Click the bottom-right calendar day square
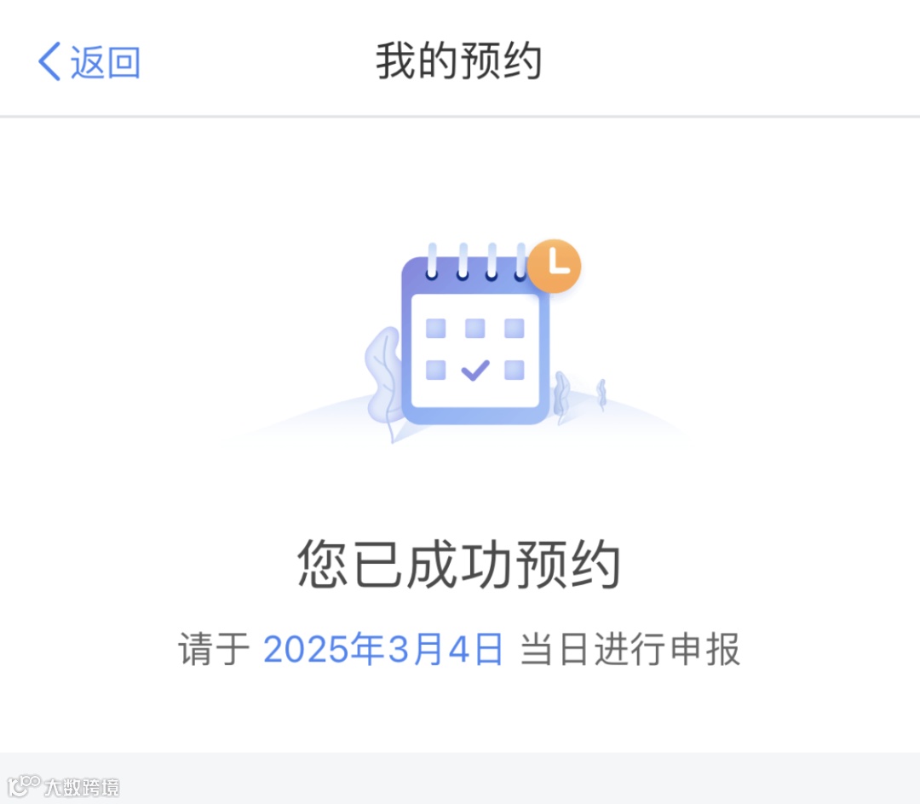Viewport: 920px width, 804px height. click(x=515, y=370)
